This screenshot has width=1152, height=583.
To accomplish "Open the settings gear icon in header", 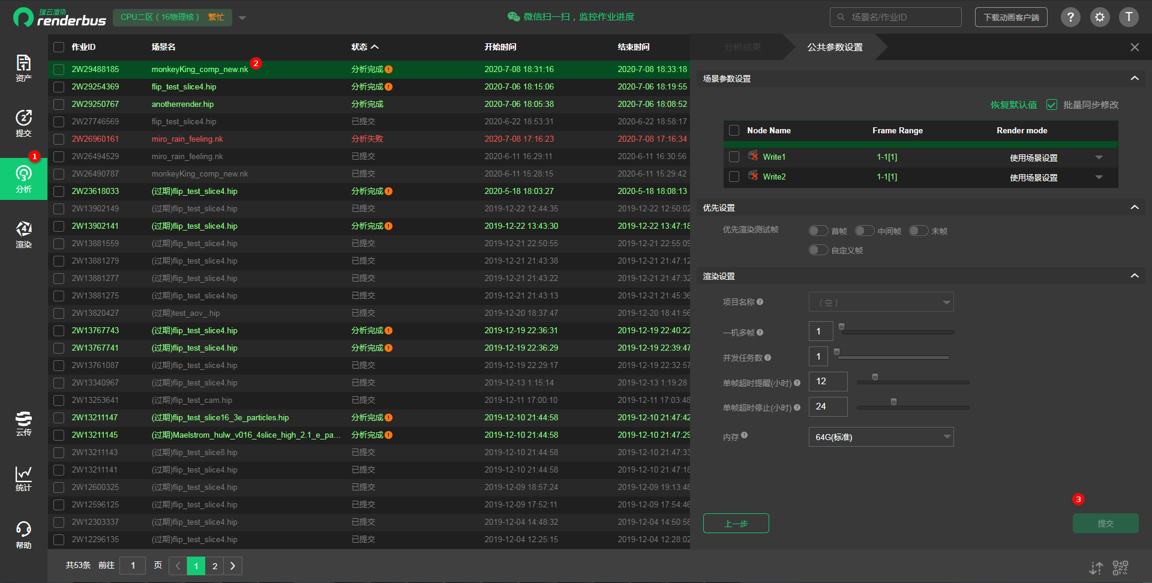I will [1099, 17].
